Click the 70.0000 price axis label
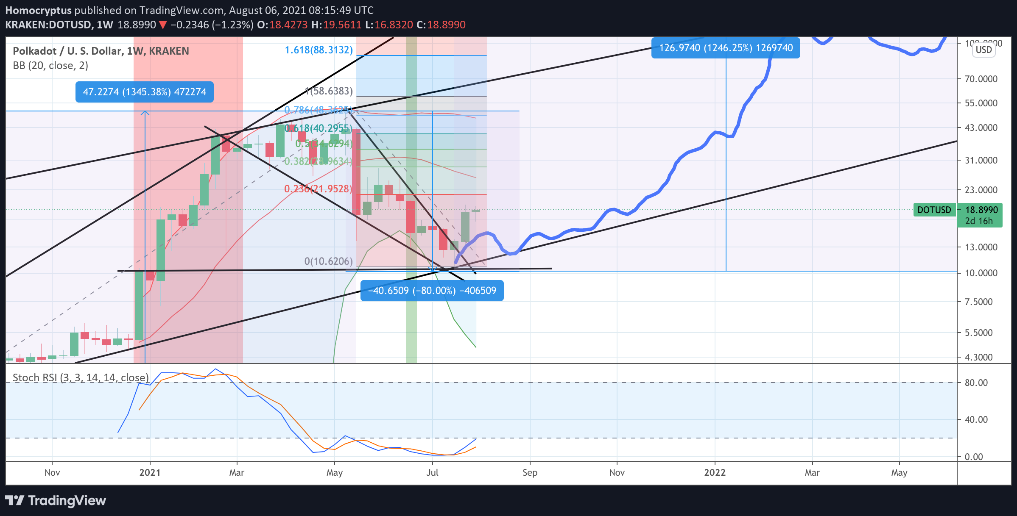 [x=981, y=79]
